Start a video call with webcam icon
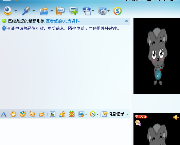180x145 pixels. tap(7, 11)
